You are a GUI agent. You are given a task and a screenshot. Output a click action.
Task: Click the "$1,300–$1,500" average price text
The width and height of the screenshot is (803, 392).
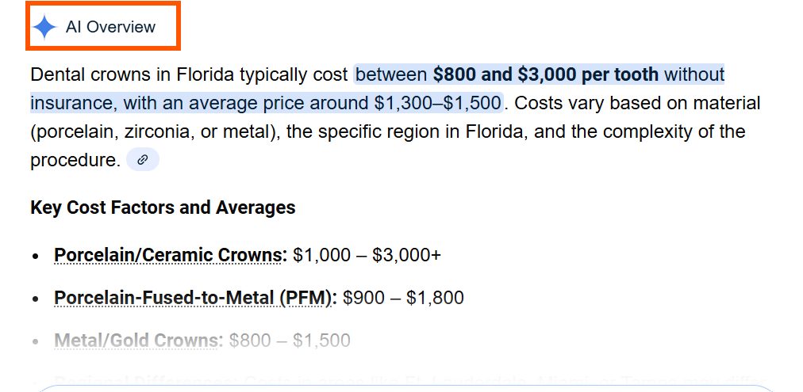[x=437, y=103]
